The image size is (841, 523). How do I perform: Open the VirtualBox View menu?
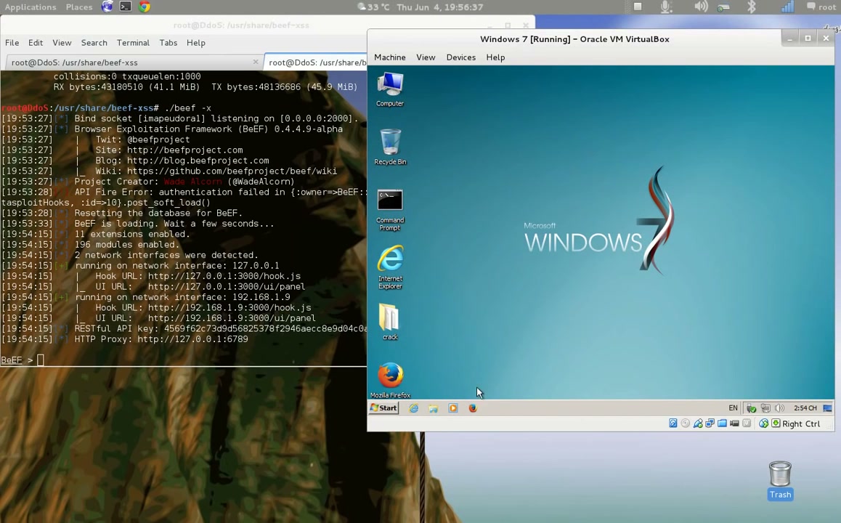pyautogui.click(x=426, y=57)
